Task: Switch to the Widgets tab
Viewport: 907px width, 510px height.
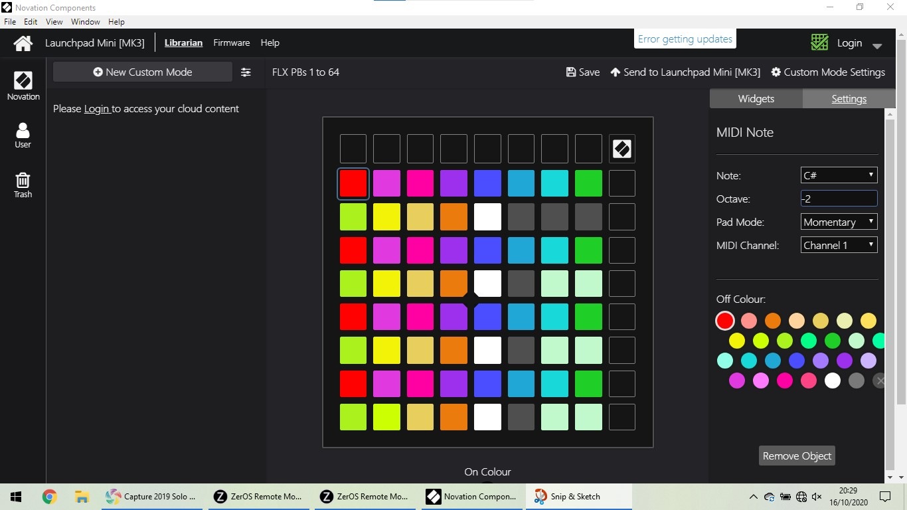Action: [x=756, y=98]
